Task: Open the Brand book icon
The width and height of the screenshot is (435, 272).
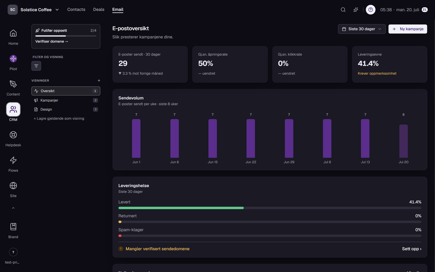Action: coord(13,227)
